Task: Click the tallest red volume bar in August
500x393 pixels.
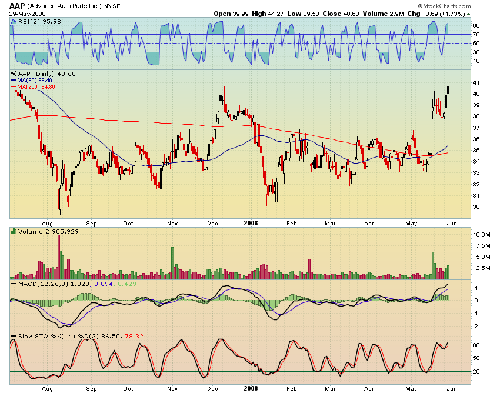Action: click(59, 257)
